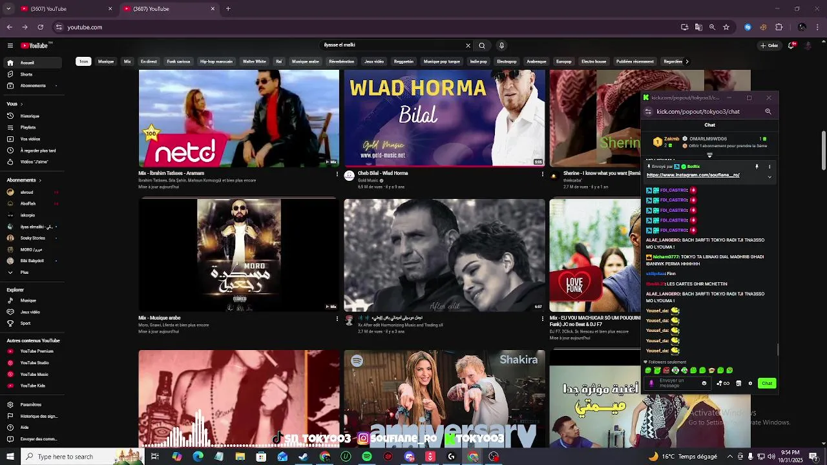Bookmark this page with star icon
This screenshot has height=465, width=827.
(726, 27)
